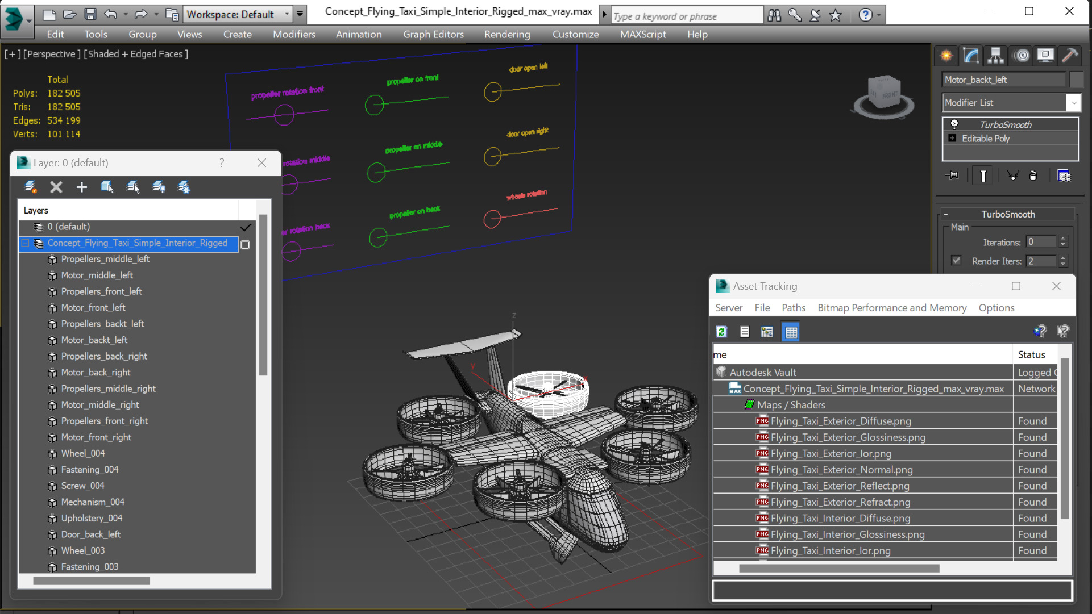1092x614 pixels.
Task: Expand the Editable Poly plus sign
Action: click(x=952, y=138)
